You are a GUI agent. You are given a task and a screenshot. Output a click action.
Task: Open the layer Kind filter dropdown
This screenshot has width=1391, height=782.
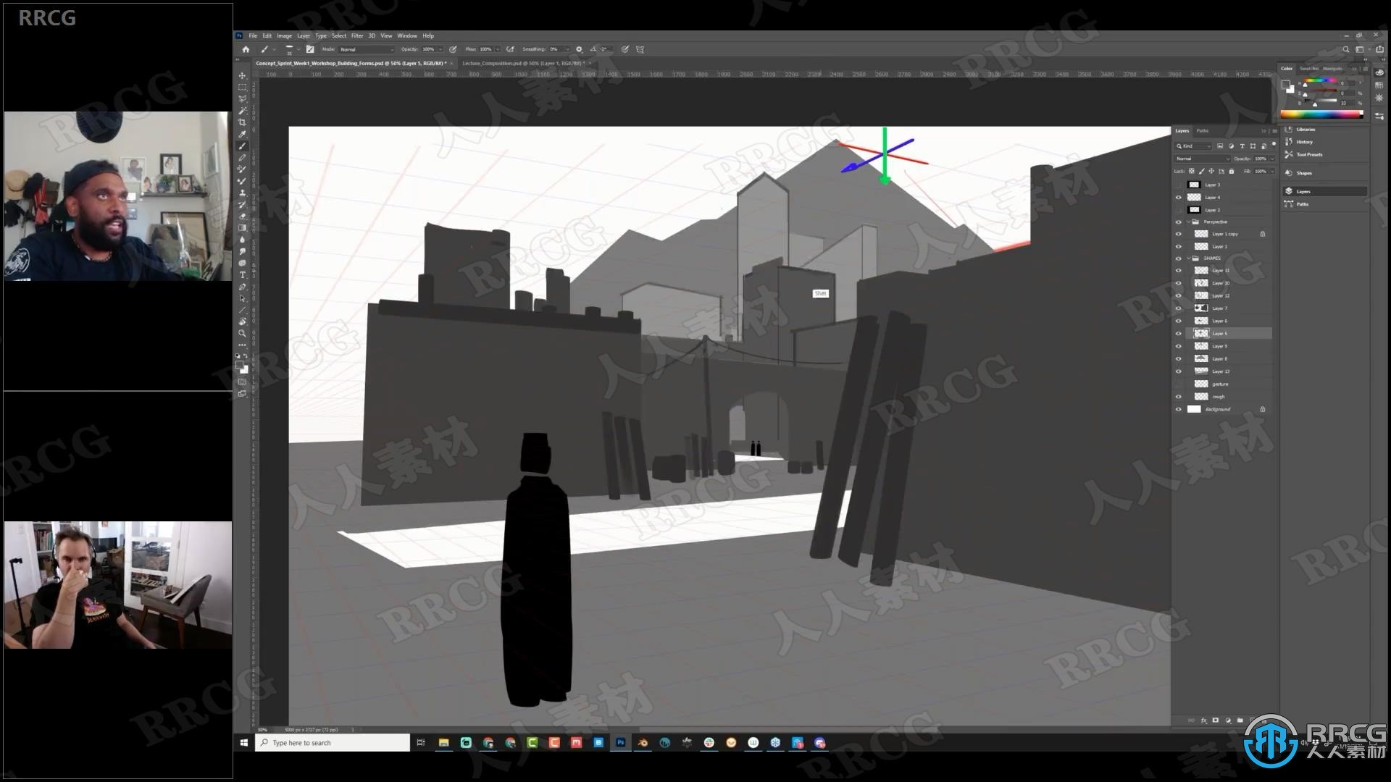pyautogui.click(x=1192, y=146)
